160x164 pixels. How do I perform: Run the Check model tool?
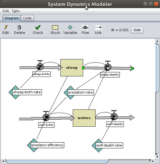[38, 30]
